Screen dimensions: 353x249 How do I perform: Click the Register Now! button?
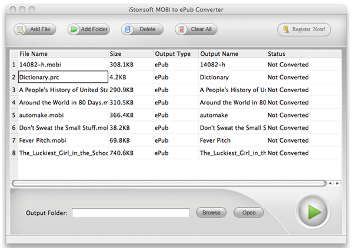click(x=304, y=29)
